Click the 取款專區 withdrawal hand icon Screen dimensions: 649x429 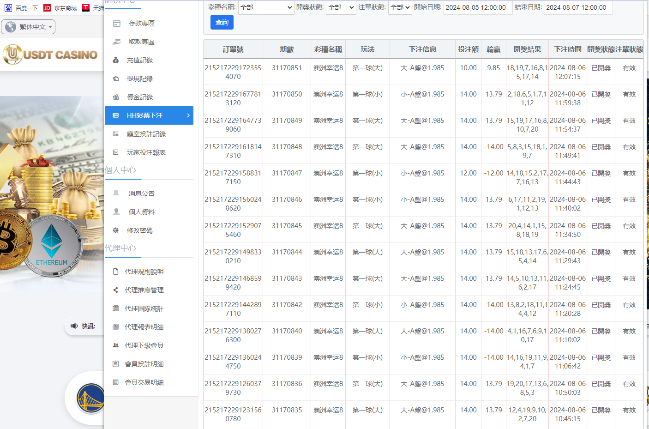[117, 41]
